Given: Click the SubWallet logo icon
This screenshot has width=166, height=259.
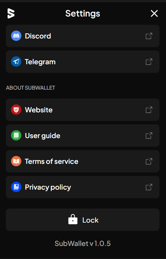Looking at the screenshot, I should click(x=11, y=13).
